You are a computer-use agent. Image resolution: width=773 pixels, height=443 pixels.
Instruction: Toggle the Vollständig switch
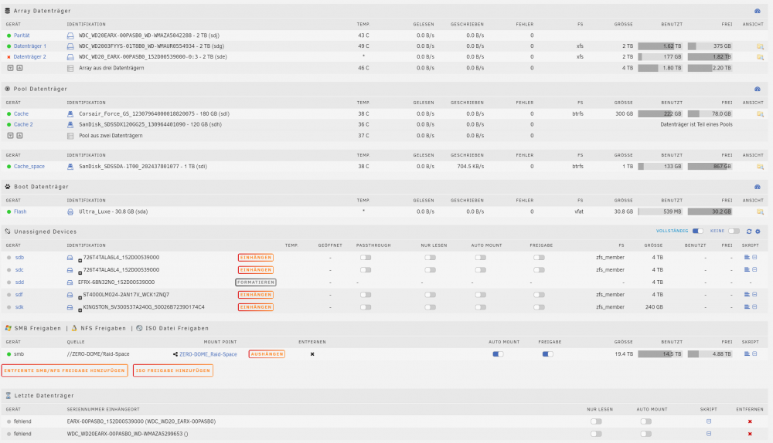point(697,232)
